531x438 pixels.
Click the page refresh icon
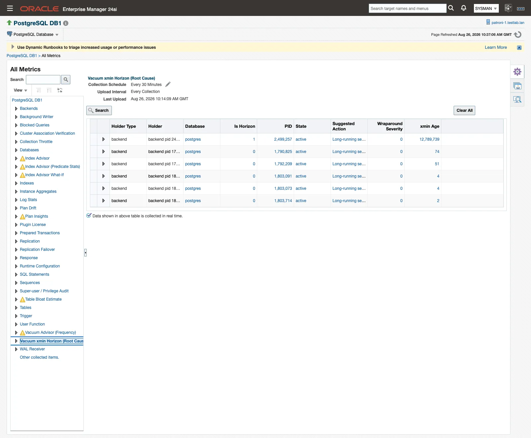point(518,35)
